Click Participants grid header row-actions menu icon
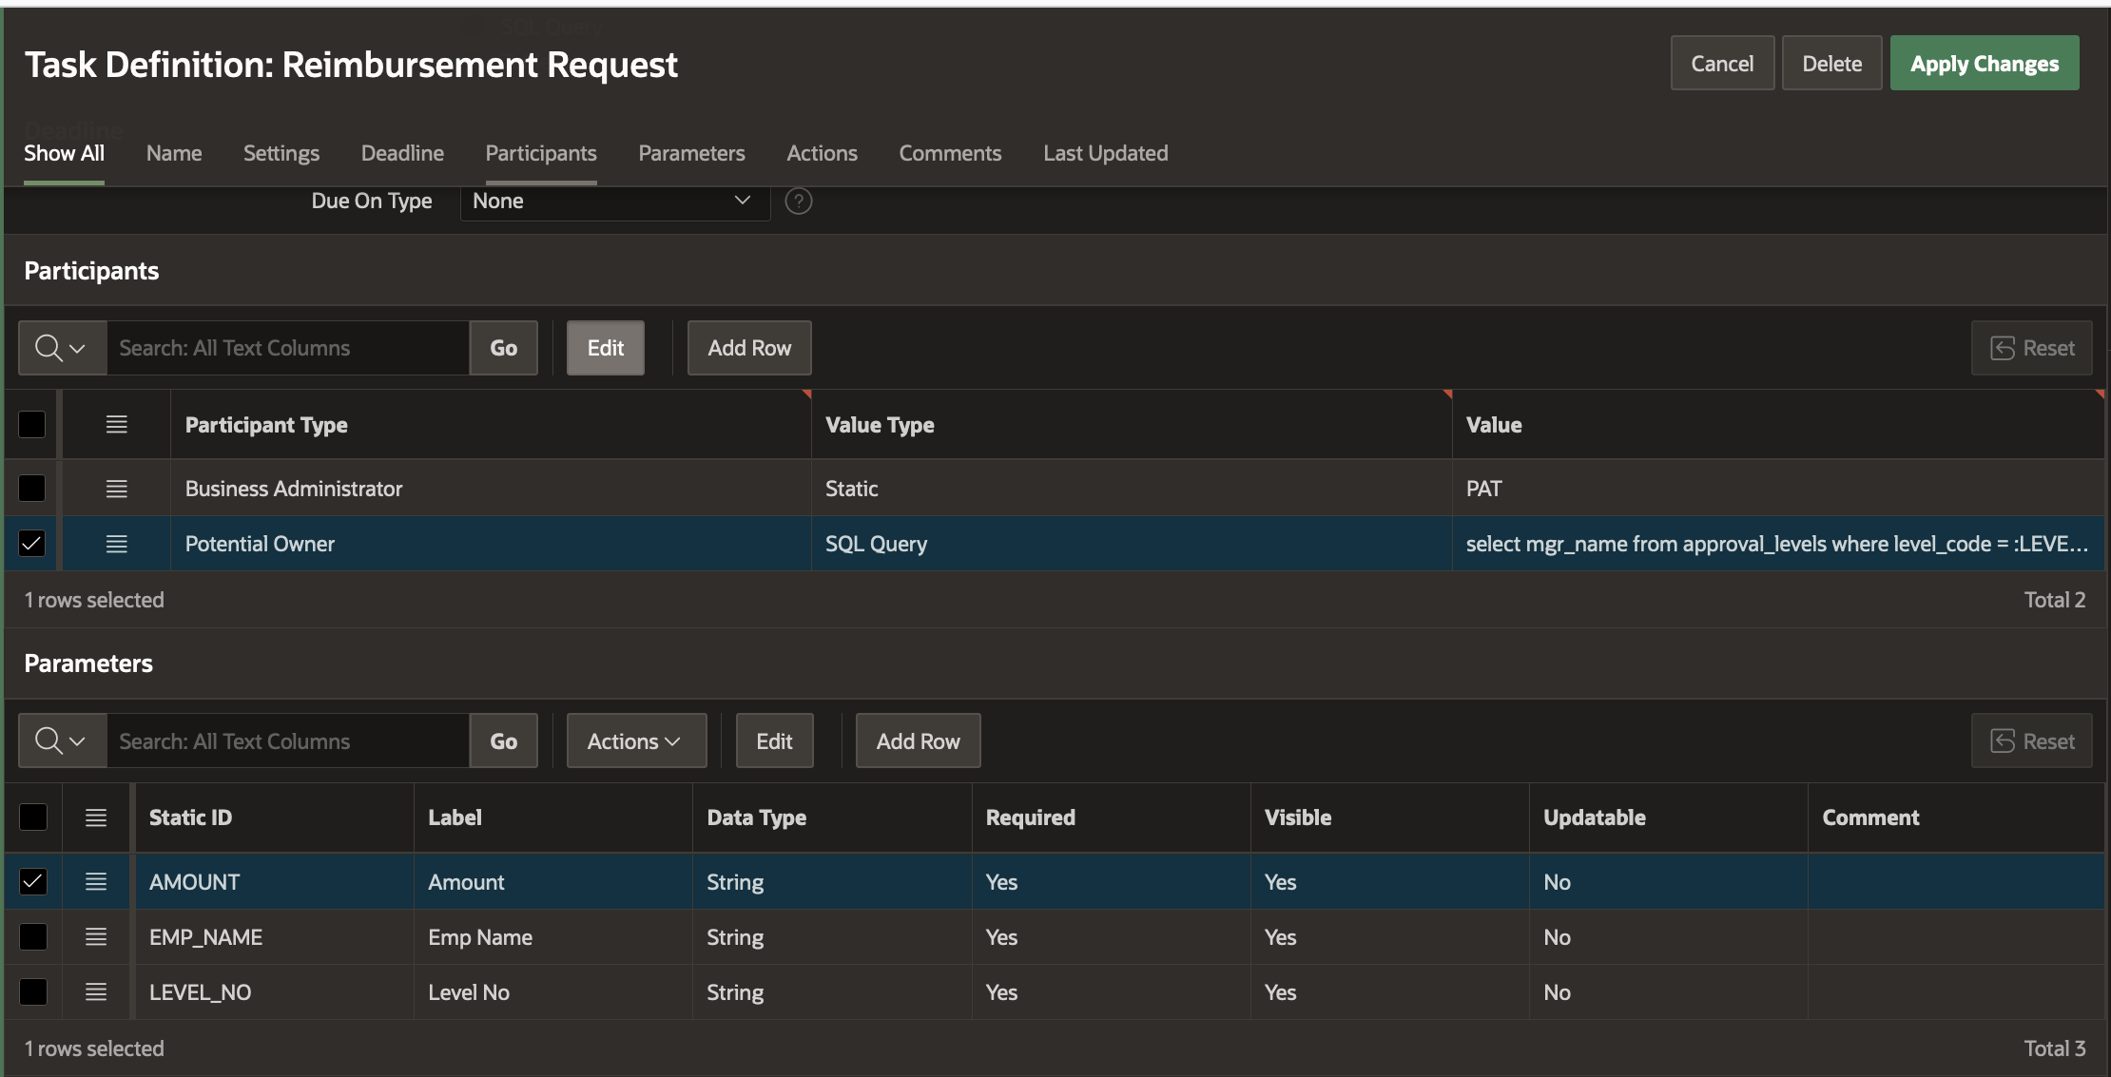2111x1077 pixels. click(116, 425)
